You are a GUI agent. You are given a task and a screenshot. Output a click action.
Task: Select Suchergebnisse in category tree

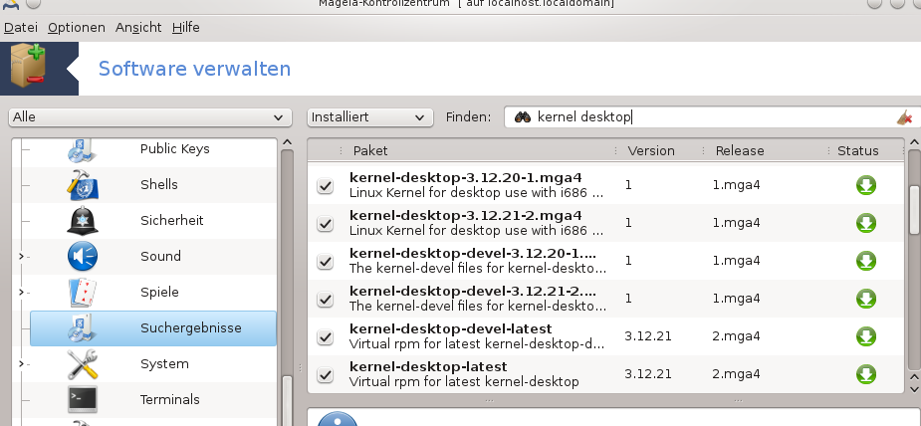(x=152, y=328)
